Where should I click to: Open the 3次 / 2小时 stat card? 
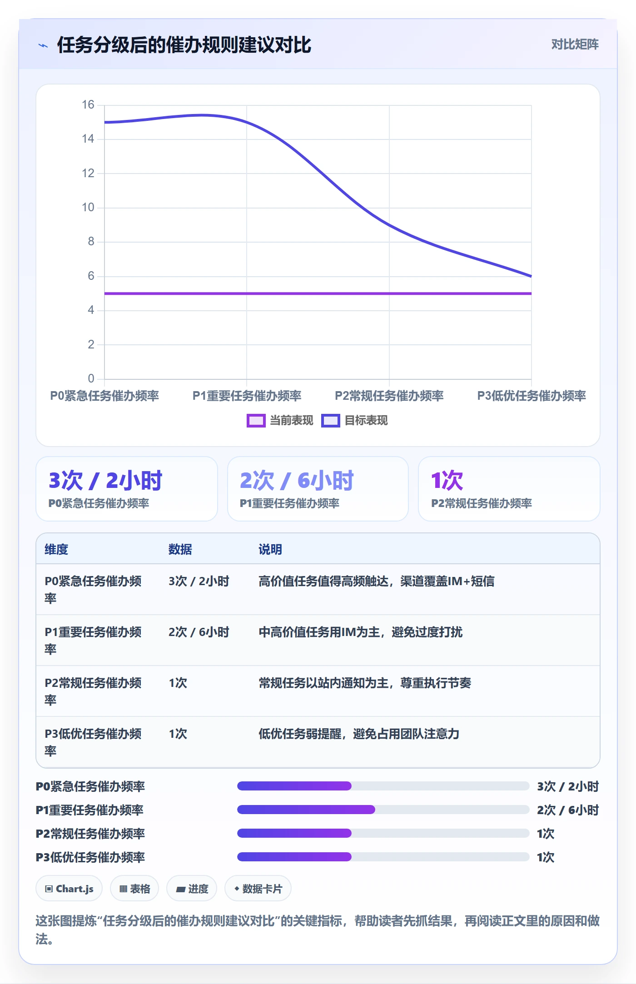[x=127, y=489]
